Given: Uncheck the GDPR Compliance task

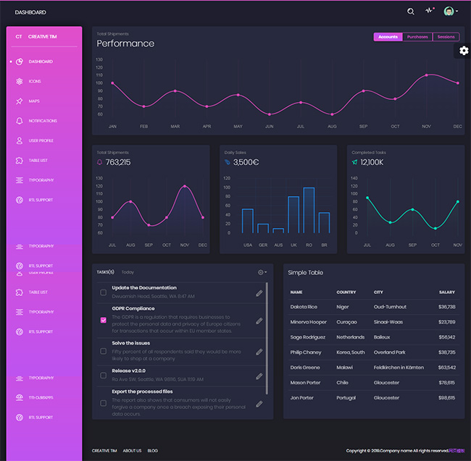Looking at the screenshot, I should point(103,319).
